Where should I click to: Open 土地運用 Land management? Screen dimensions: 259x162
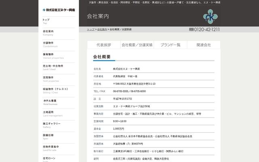pyautogui.click(x=59, y=114)
